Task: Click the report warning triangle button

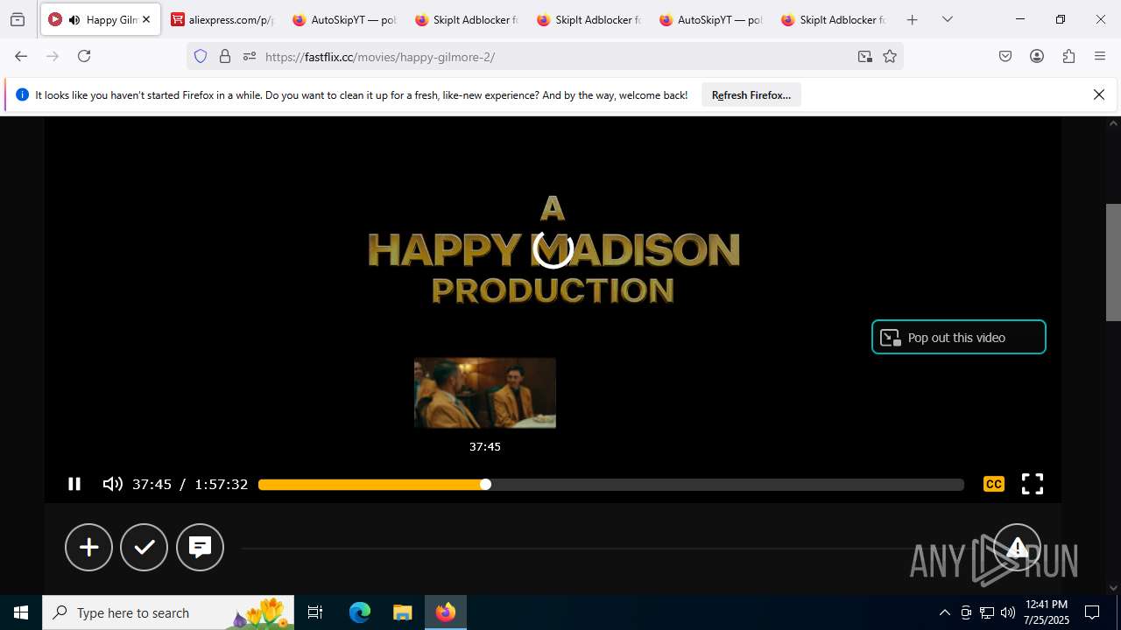Action: 1017,548
